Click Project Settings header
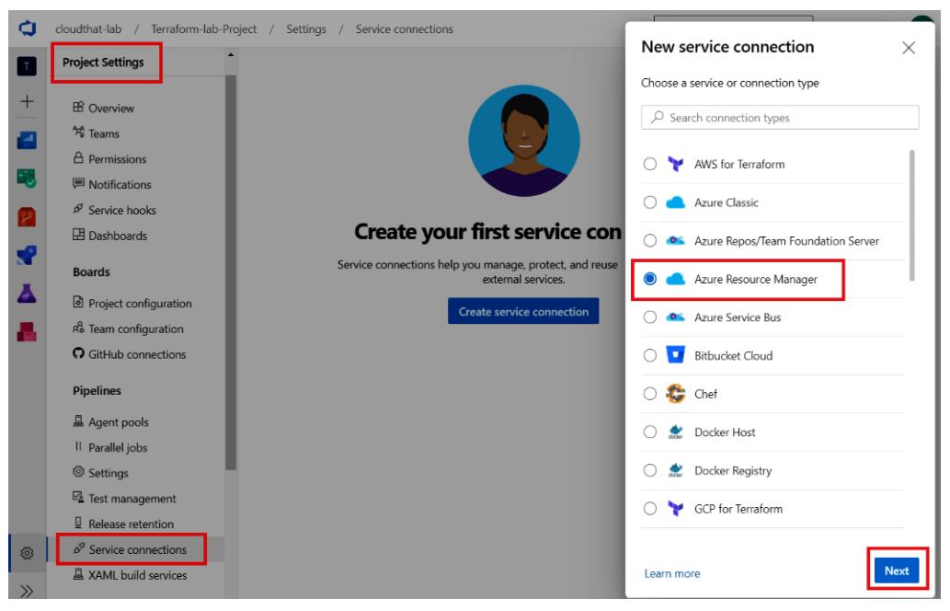The height and width of the screenshot is (611, 950). (103, 62)
